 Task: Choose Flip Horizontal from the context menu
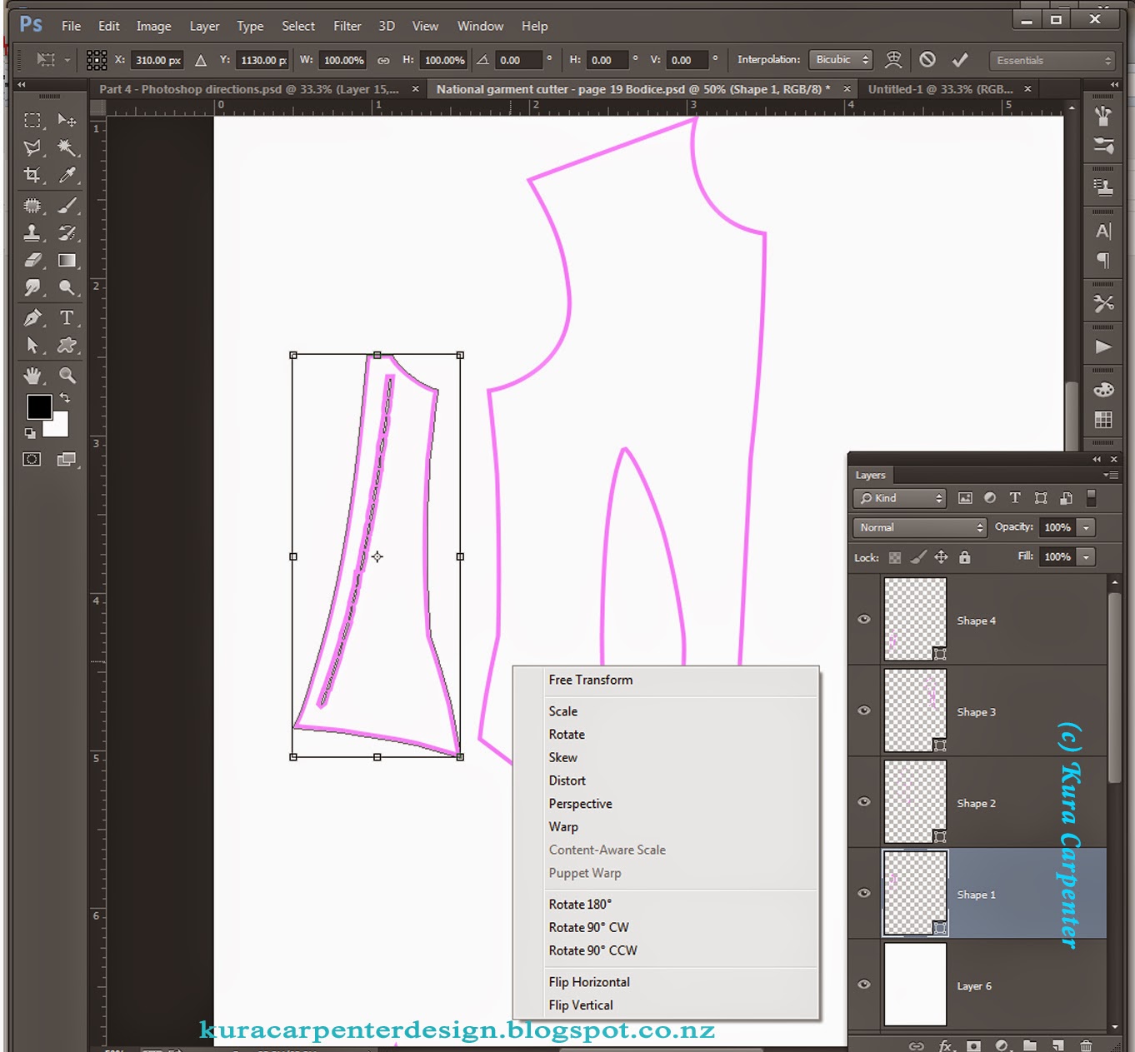tap(589, 982)
